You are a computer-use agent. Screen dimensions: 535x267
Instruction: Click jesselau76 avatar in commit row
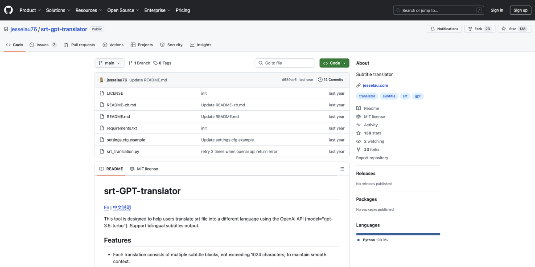click(x=102, y=80)
